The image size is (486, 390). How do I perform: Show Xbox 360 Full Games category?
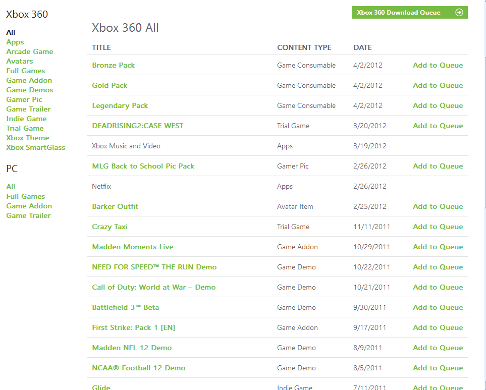[x=25, y=71]
